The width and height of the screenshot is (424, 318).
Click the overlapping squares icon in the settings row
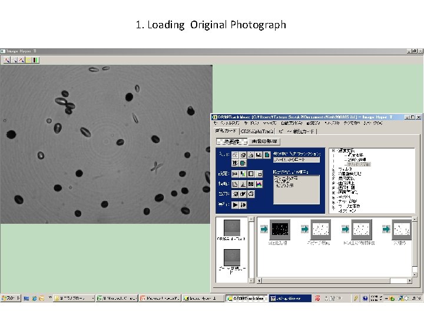pos(259,174)
